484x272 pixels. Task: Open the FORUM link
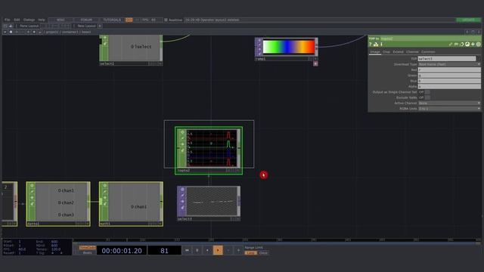tap(86, 20)
